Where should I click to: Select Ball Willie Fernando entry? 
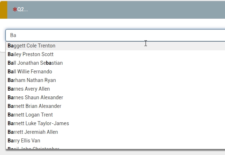point(30,72)
